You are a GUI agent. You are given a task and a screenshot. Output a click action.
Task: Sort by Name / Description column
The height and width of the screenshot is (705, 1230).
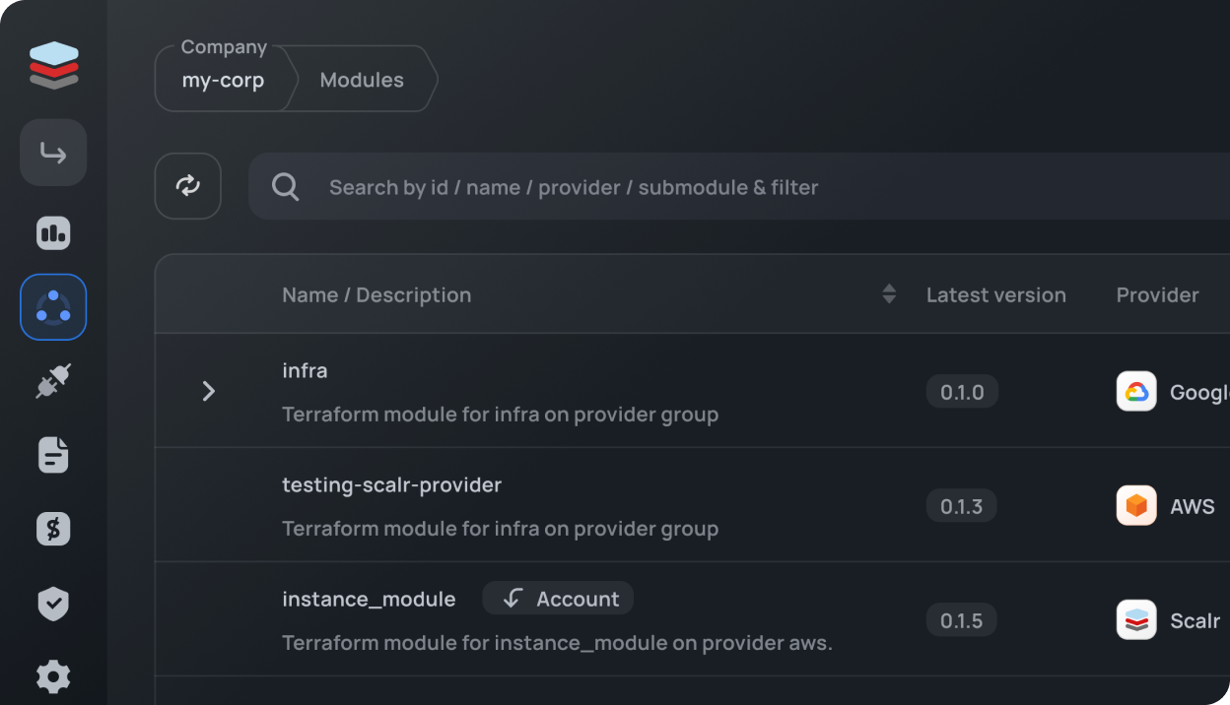(888, 294)
